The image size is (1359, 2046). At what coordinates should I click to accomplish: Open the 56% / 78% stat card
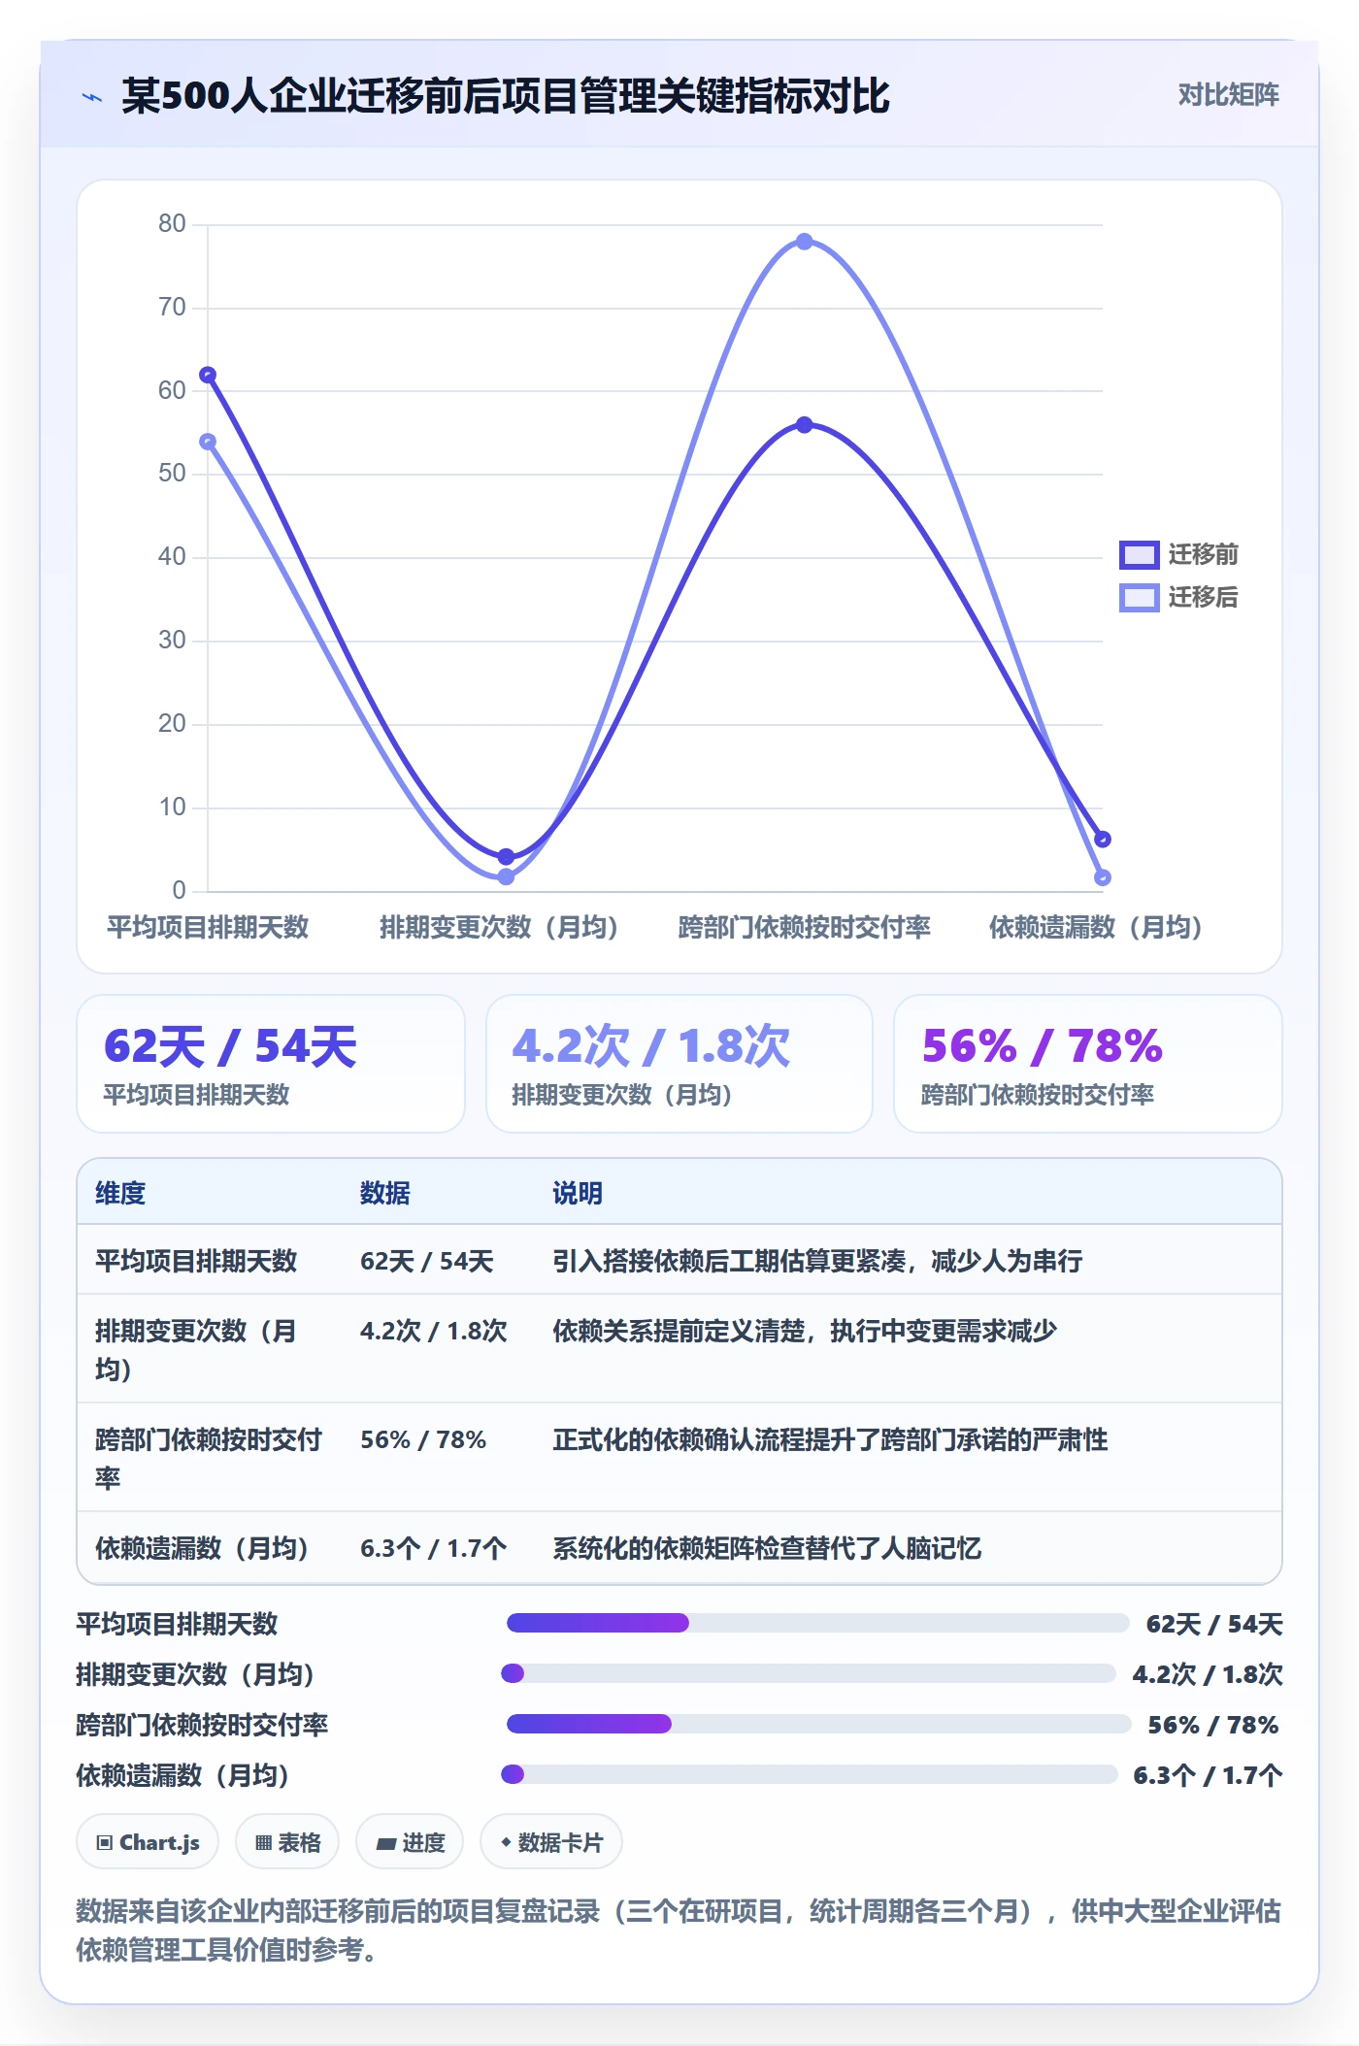tap(1088, 1064)
